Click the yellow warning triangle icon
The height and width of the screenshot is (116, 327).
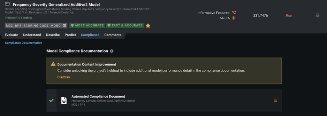coord(53,64)
